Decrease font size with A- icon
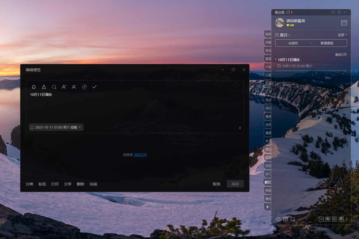This screenshot has height=239, width=359. pyautogui.click(x=74, y=87)
